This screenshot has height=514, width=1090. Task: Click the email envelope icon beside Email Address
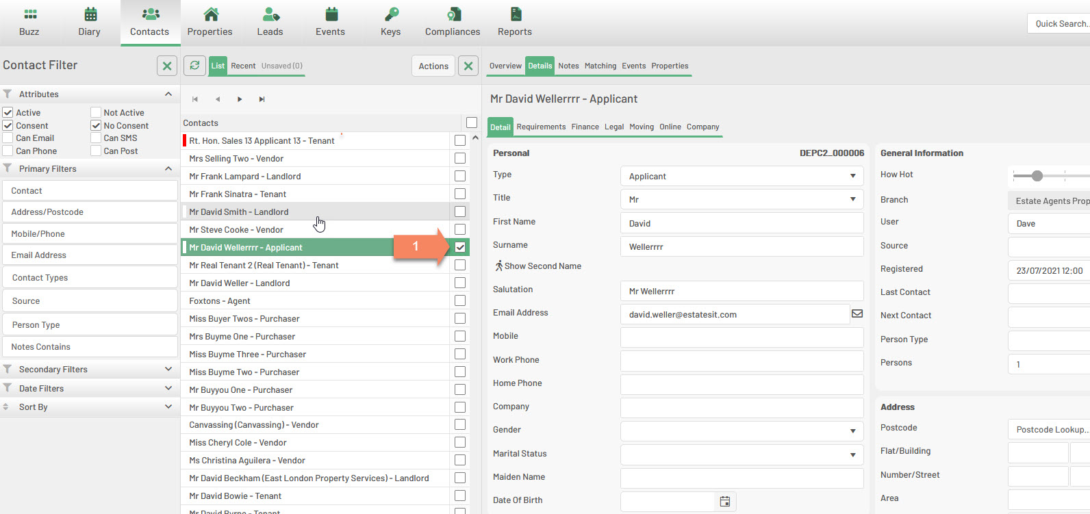point(857,314)
